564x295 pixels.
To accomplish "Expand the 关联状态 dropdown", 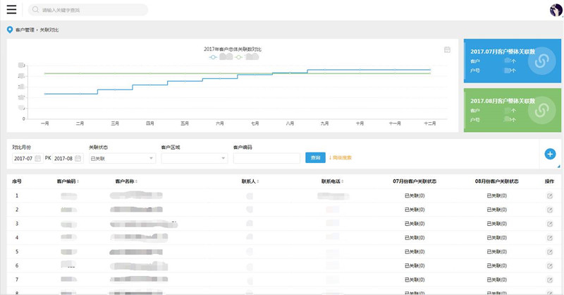I will click(121, 158).
